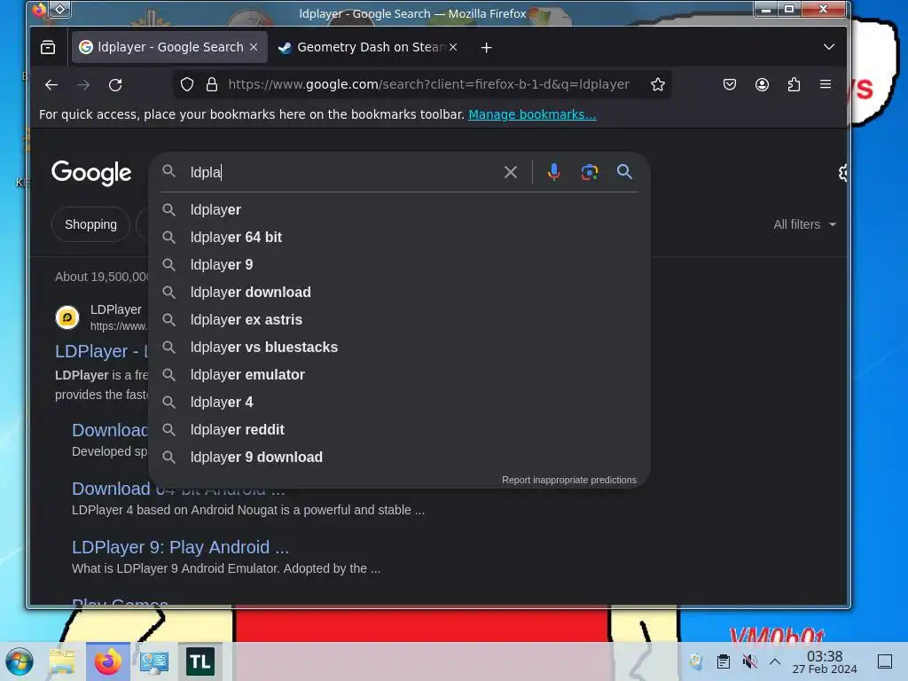The height and width of the screenshot is (681, 908).
Task: Switch to the Geometry Dash on Steam tab
Action: [x=368, y=47]
